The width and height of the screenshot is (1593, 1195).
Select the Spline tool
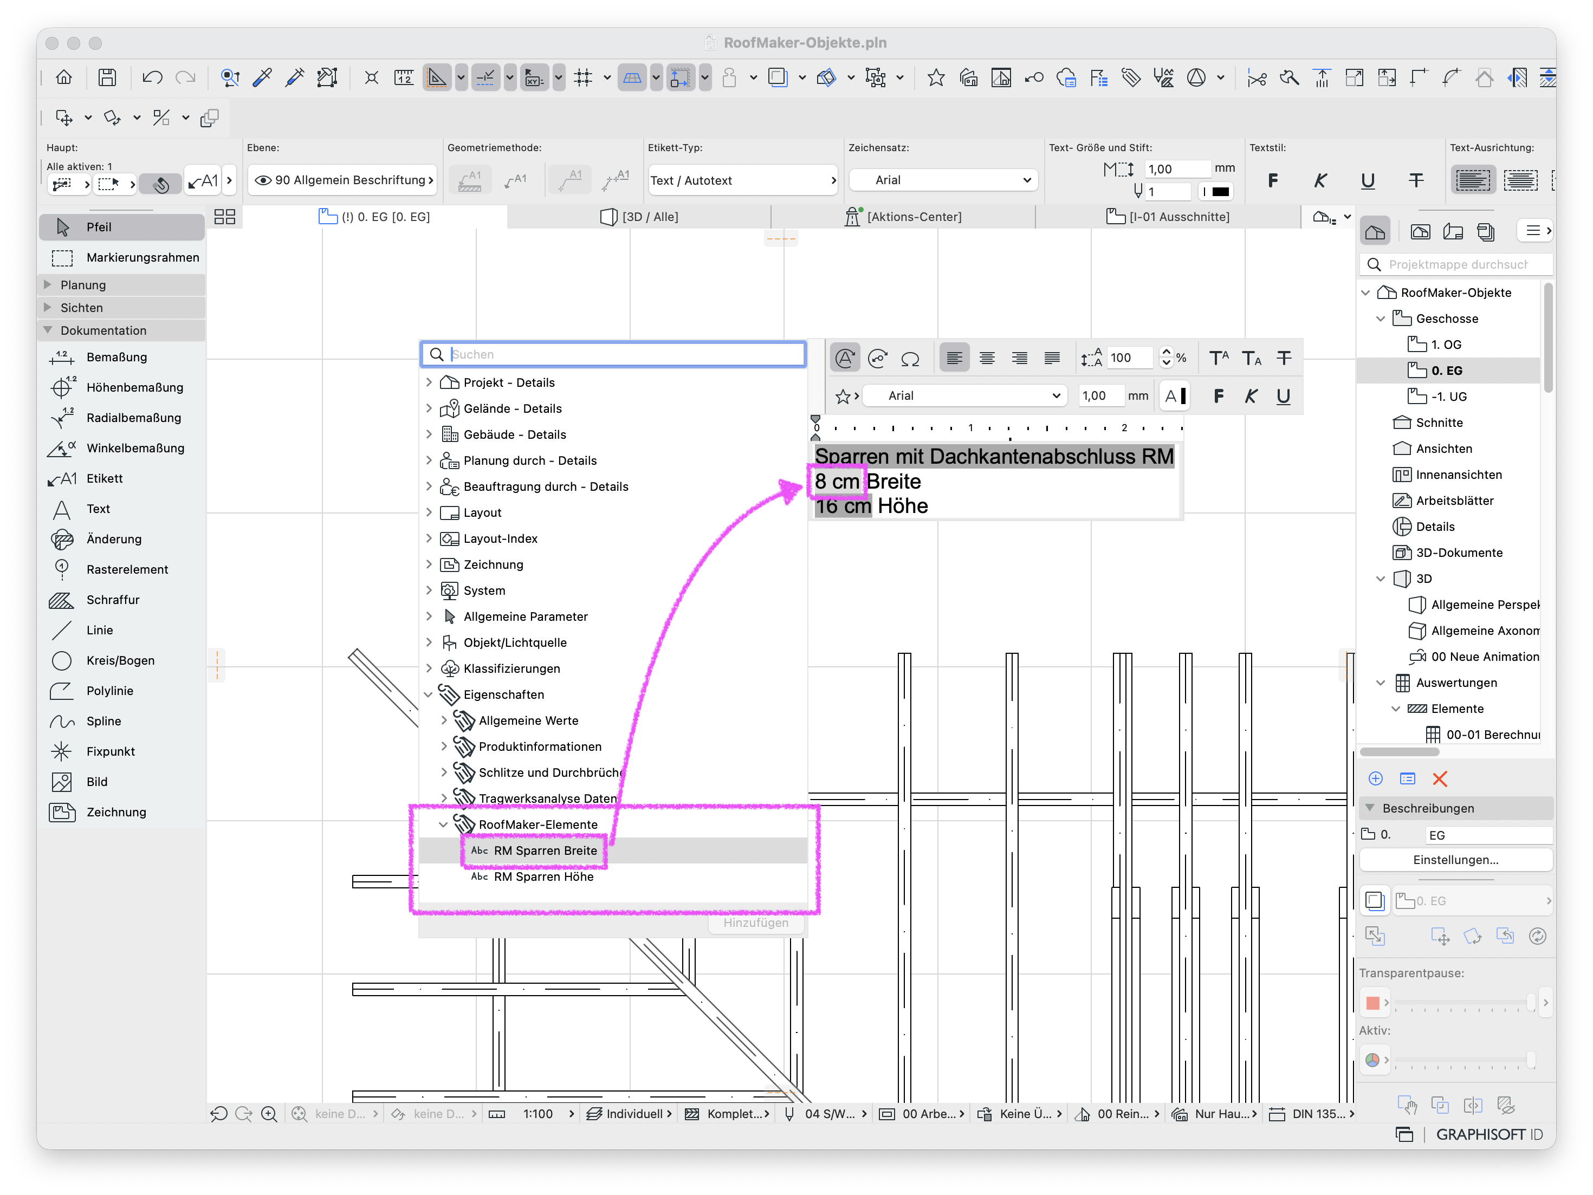pos(122,720)
